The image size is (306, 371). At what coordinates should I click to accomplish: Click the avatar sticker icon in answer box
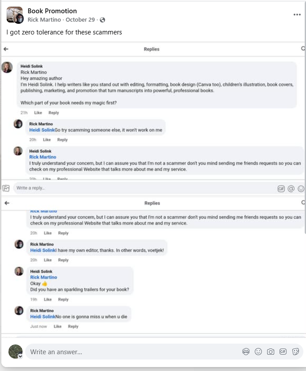[246, 352]
